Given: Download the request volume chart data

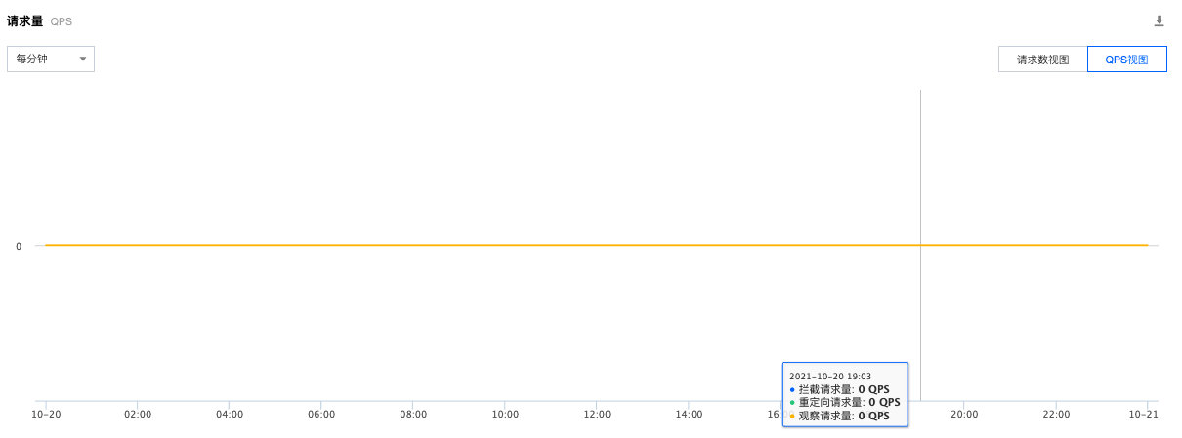Looking at the screenshot, I should [1159, 20].
